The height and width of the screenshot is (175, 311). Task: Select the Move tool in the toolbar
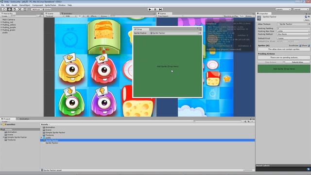(9, 9)
